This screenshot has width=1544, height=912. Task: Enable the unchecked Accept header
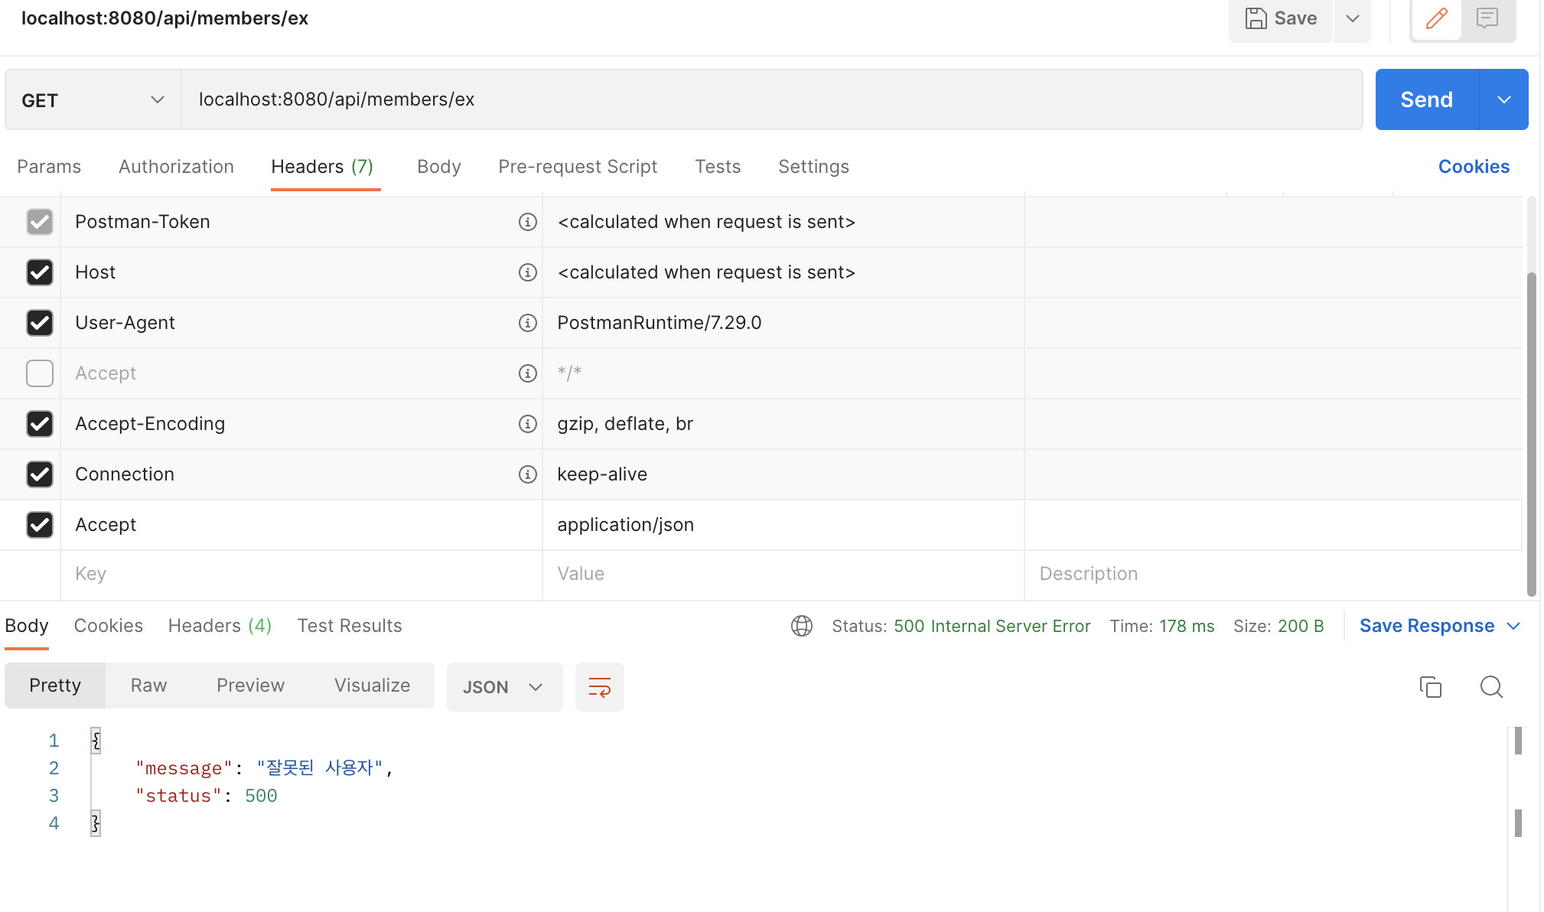point(40,373)
